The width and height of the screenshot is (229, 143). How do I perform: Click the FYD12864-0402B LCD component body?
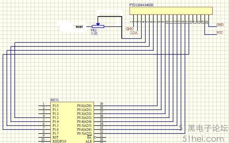click(171, 11)
